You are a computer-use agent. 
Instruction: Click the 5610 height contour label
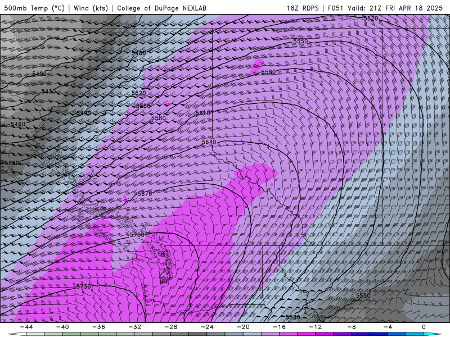(x=202, y=113)
